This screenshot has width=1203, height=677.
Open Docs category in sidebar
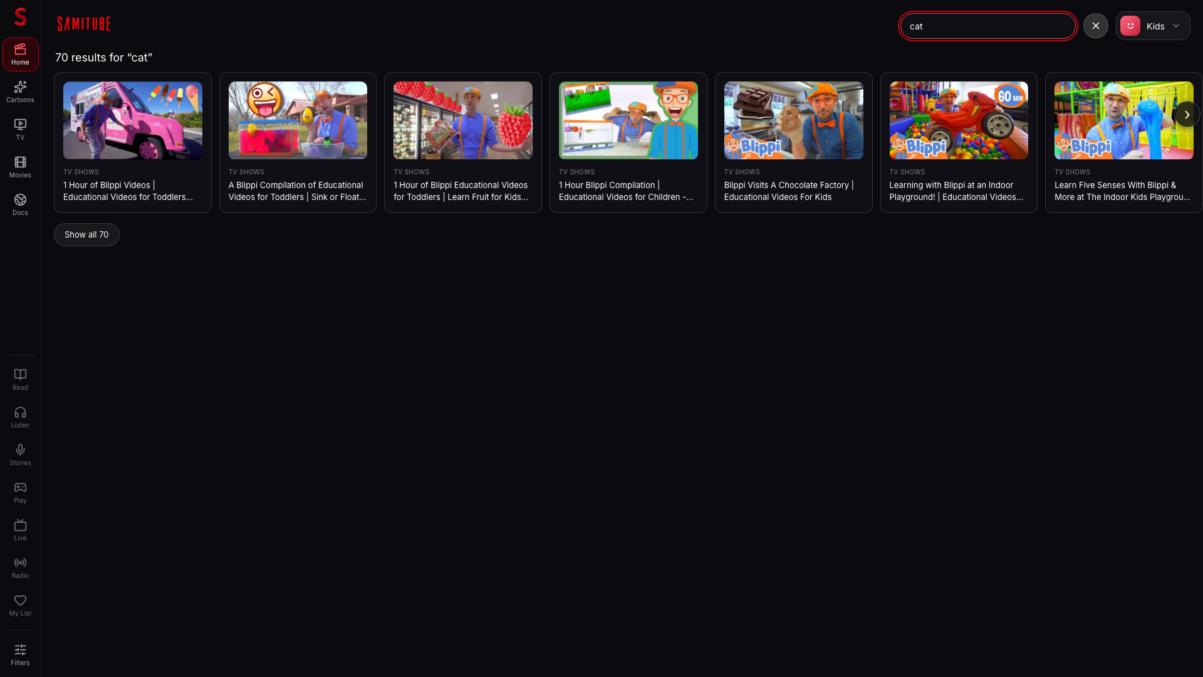click(x=20, y=205)
